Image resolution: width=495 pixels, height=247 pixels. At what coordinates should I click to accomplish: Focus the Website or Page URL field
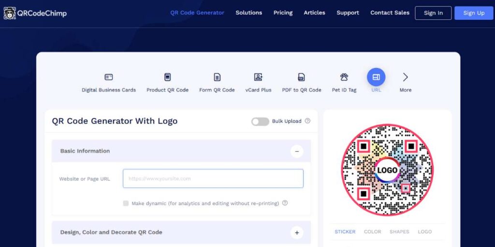click(213, 178)
